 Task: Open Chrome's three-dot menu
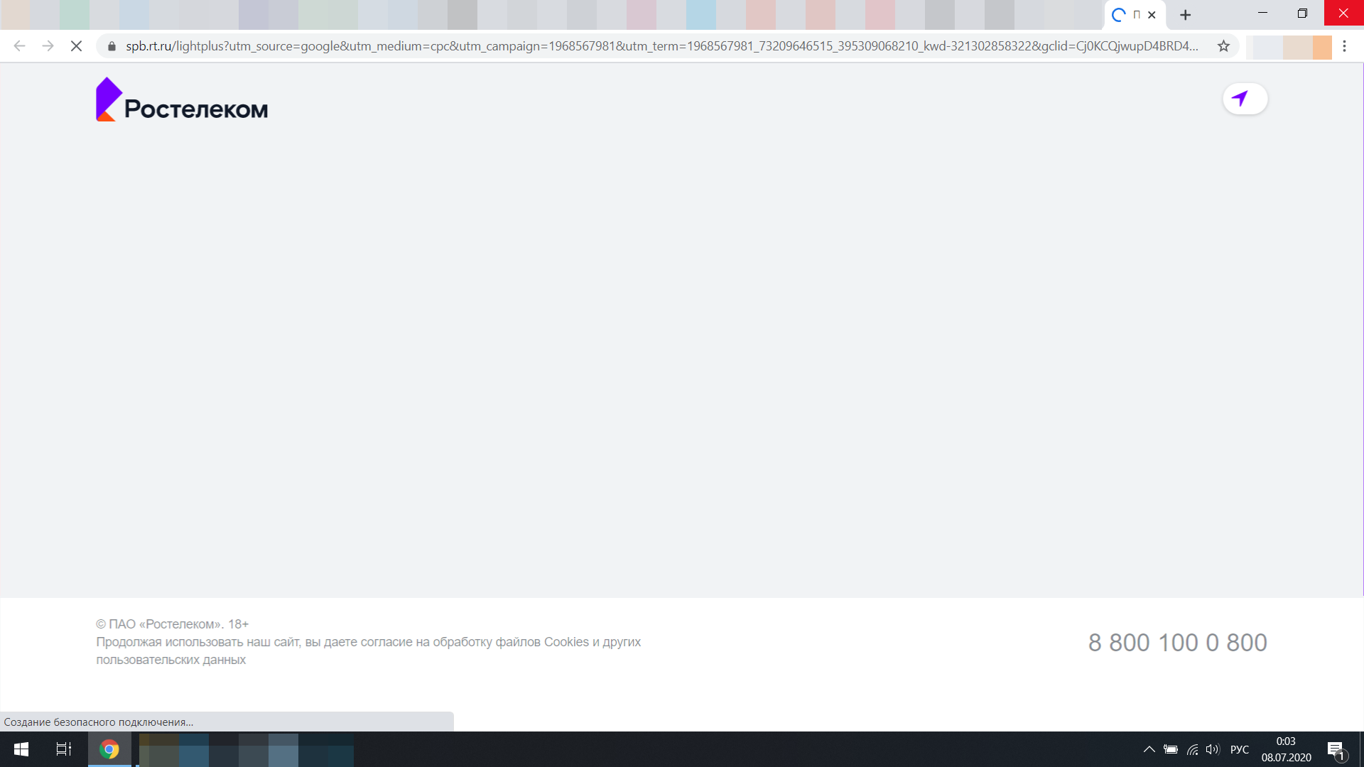click(x=1344, y=46)
